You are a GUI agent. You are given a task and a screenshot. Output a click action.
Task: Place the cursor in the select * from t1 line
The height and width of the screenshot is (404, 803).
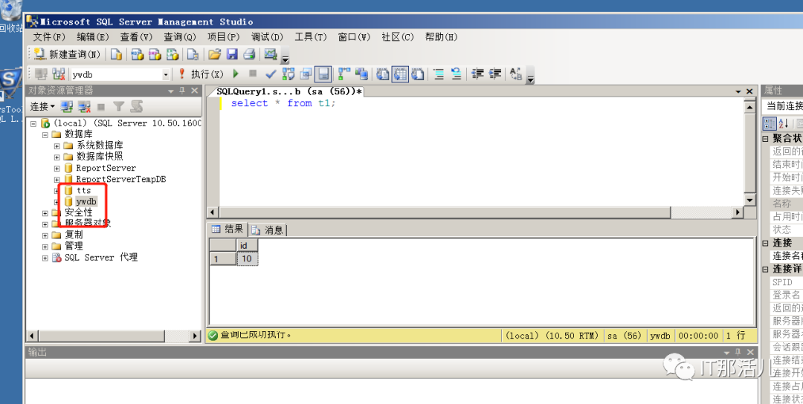point(283,103)
